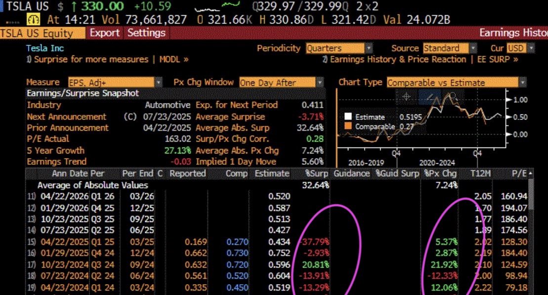This screenshot has width=548, height=295.
Task: Select row 12) 01/29/2026 Q4 25
Action: (277, 208)
